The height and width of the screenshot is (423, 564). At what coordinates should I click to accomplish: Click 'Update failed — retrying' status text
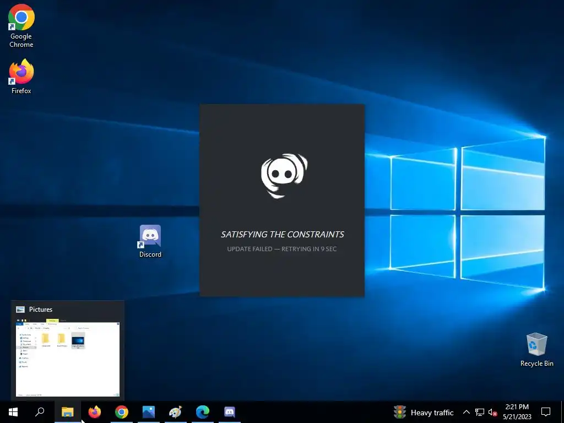[x=282, y=249]
